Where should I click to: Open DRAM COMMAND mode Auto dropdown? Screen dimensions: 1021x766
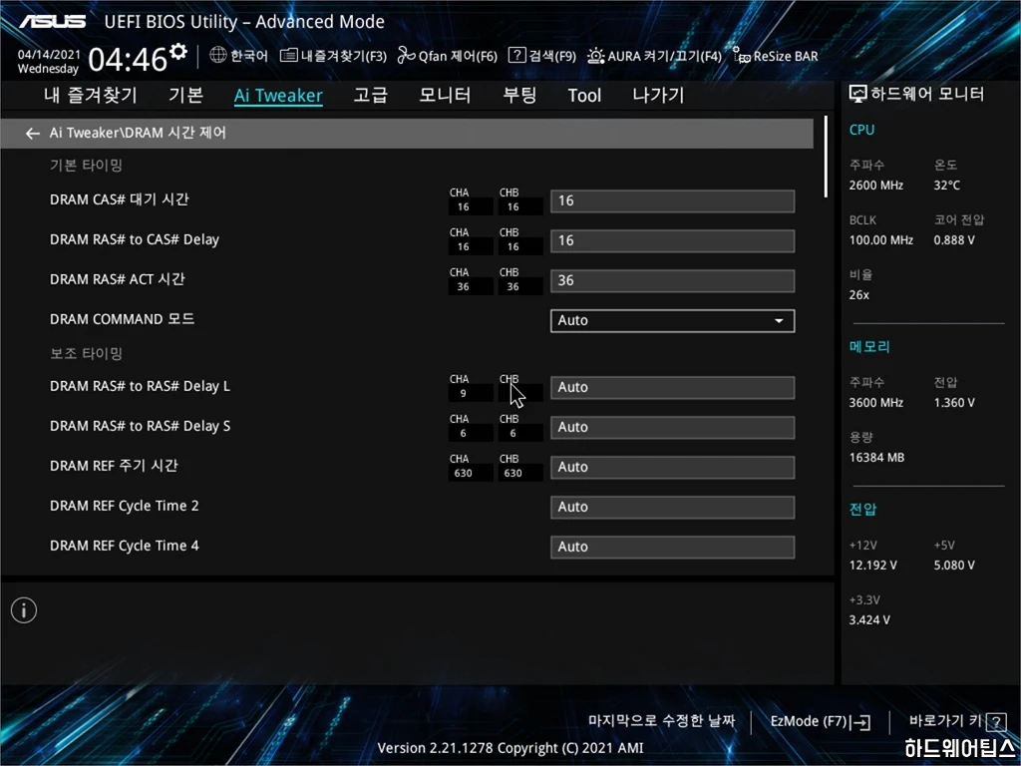pyautogui.click(x=672, y=320)
